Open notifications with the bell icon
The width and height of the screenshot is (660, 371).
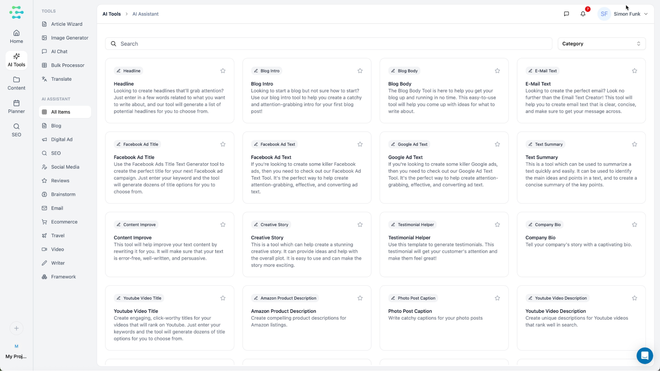[583, 14]
